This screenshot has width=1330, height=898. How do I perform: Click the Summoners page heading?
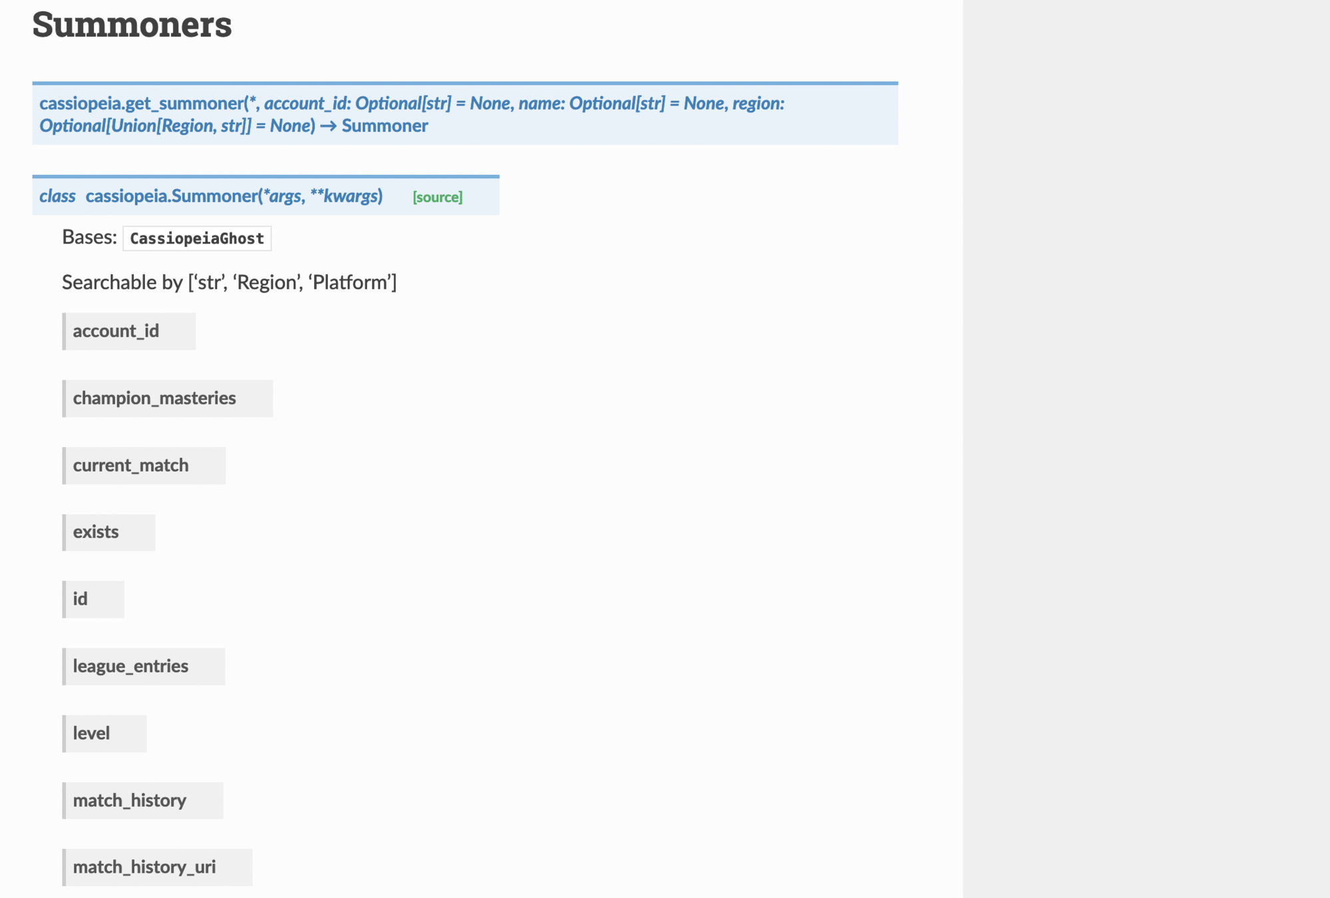pos(132,25)
